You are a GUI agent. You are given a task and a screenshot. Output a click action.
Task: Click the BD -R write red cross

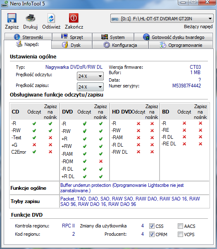point(200,123)
